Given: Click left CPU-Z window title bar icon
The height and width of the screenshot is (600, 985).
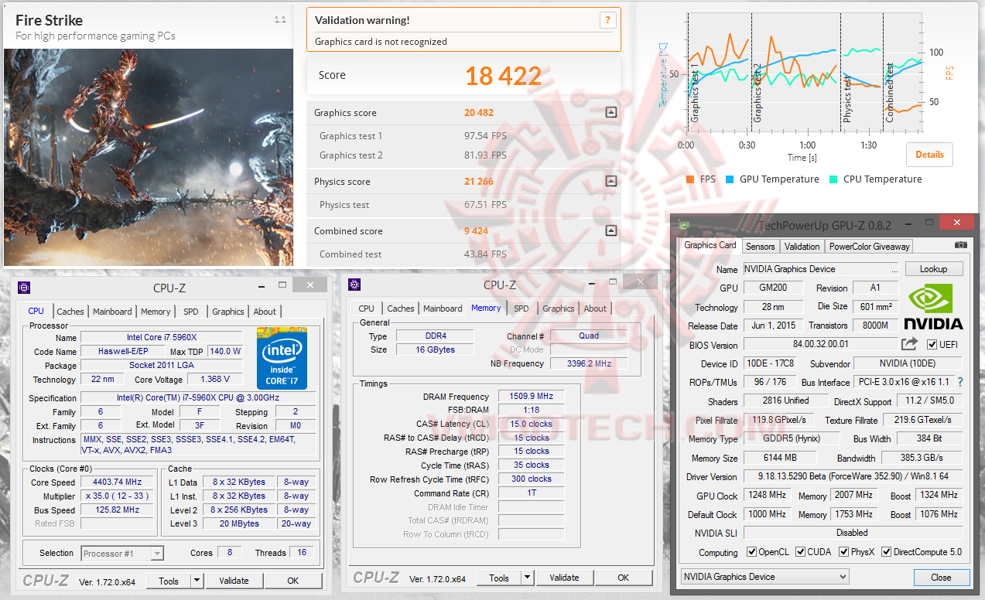Looking at the screenshot, I should 24,287.
